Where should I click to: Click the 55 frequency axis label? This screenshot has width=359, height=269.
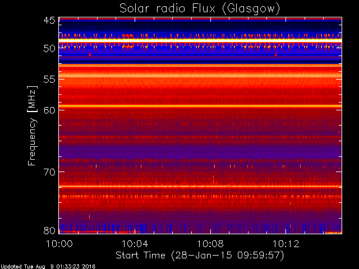pyautogui.click(x=49, y=80)
